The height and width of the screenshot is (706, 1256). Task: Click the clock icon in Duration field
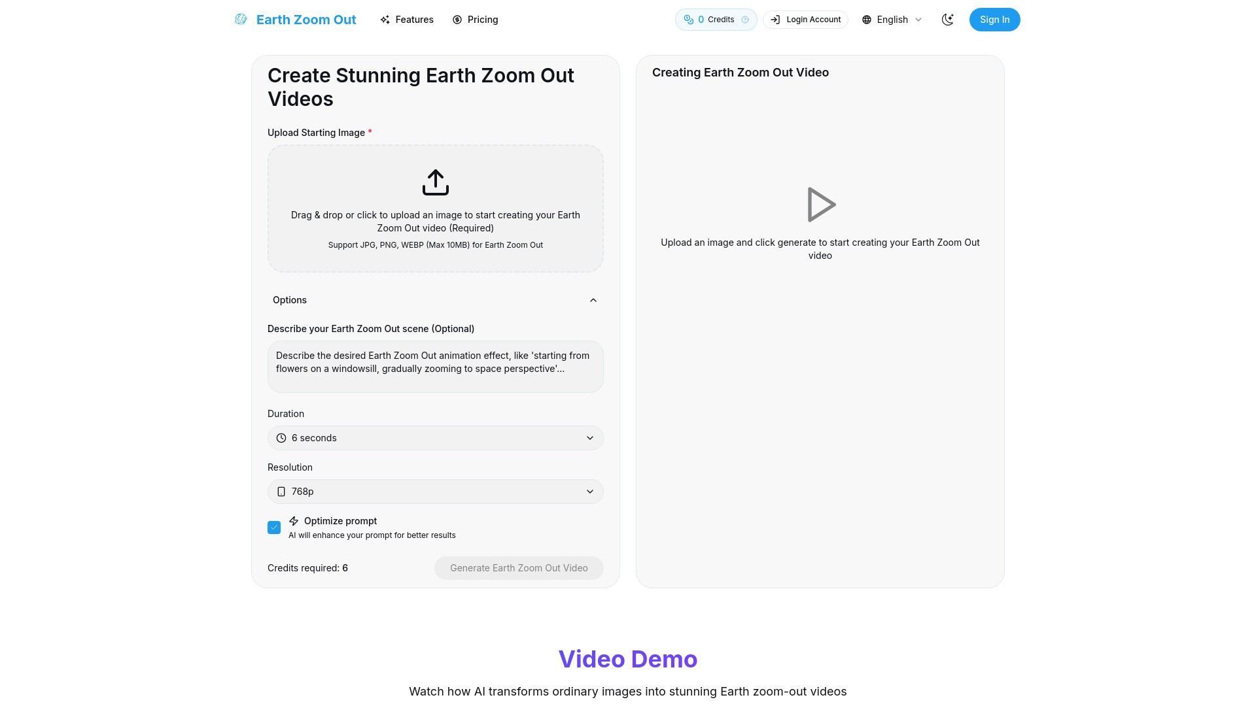click(281, 438)
